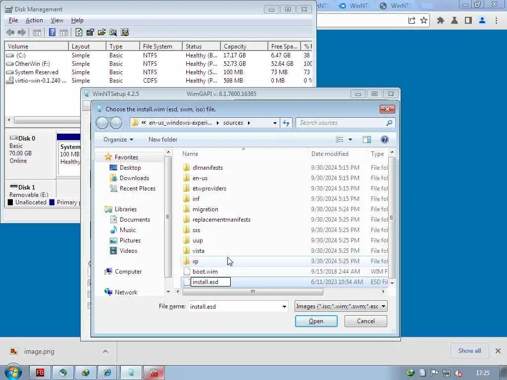
Task: Select OtherWin (F:) volume row
Action: coord(158,64)
